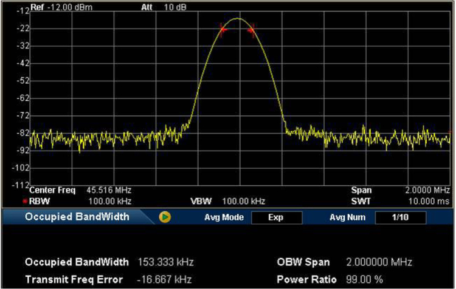Click the Center Freq 45.516 MHz value
This screenshot has width=456, height=289.
click(x=109, y=190)
